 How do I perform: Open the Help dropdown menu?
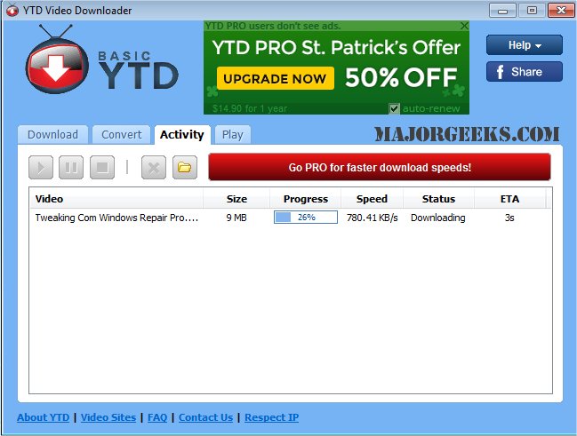coord(525,45)
